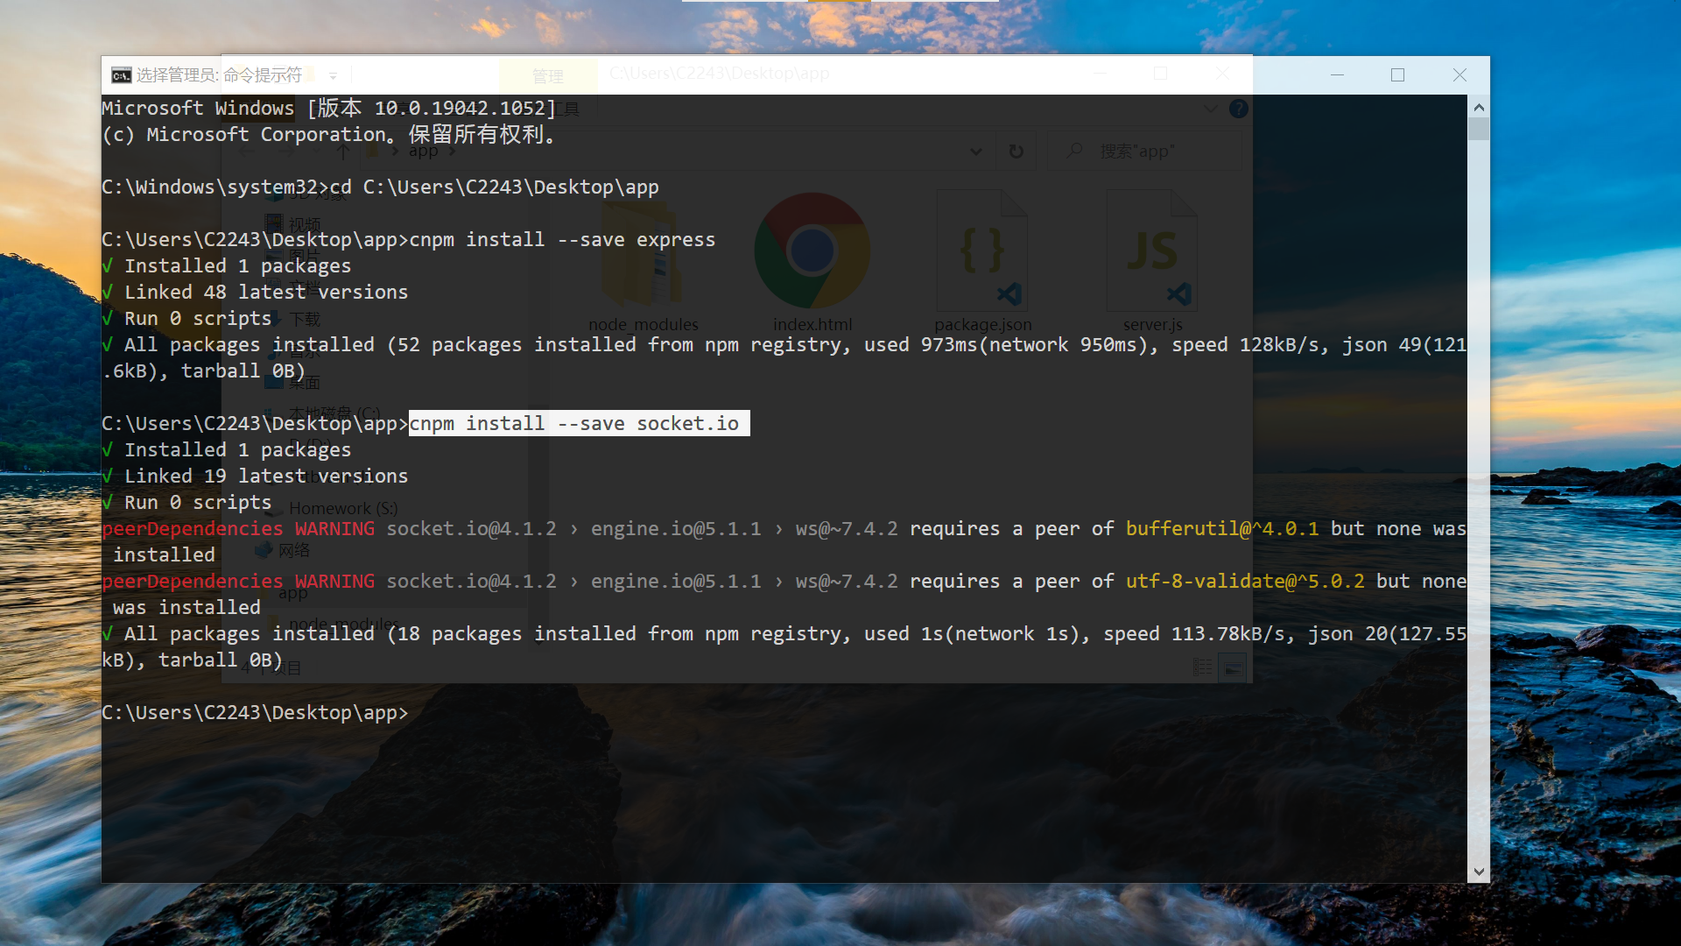Maximize the Command Prompt window

coord(1397,75)
